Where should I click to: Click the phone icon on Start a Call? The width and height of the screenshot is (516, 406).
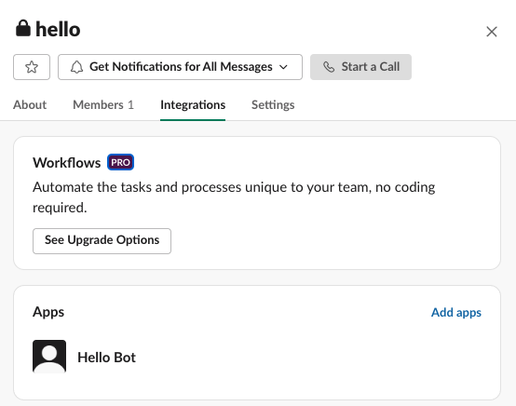pos(329,67)
